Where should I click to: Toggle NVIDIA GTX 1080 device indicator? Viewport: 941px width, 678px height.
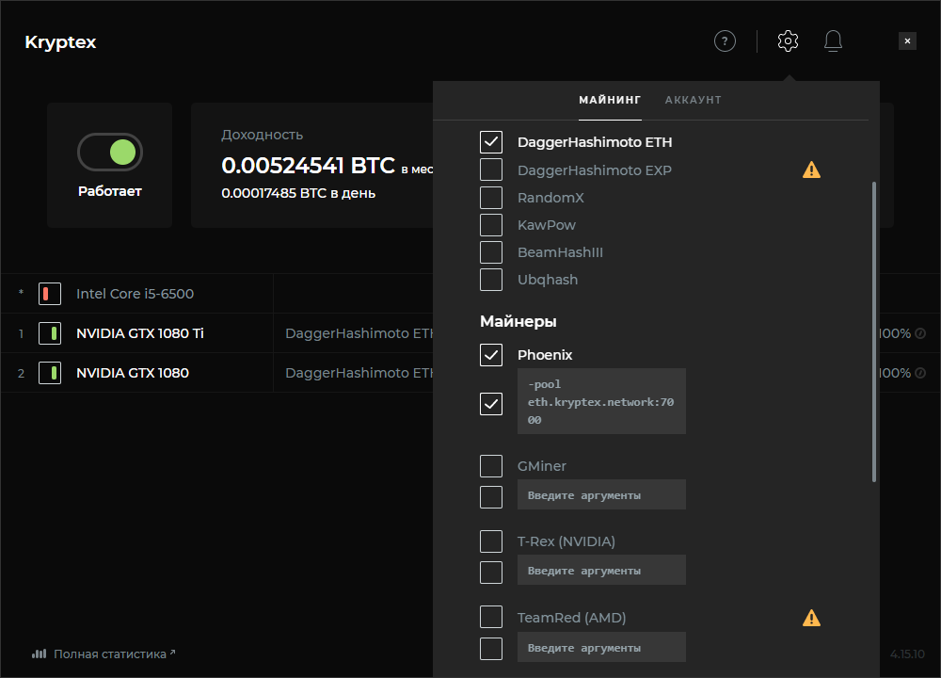coord(50,373)
